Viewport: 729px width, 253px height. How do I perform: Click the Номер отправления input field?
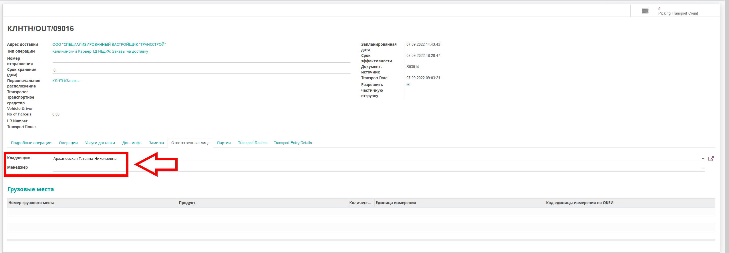click(201, 59)
